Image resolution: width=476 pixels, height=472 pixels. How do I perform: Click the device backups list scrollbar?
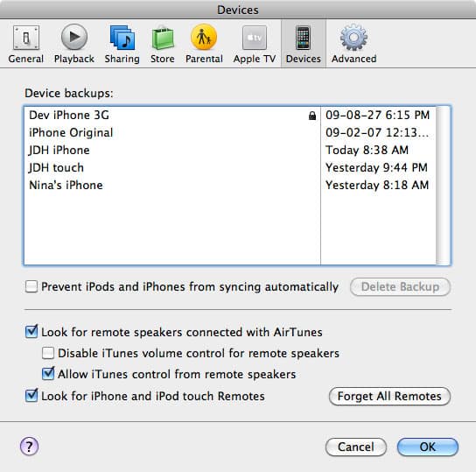pyautogui.click(x=444, y=186)
